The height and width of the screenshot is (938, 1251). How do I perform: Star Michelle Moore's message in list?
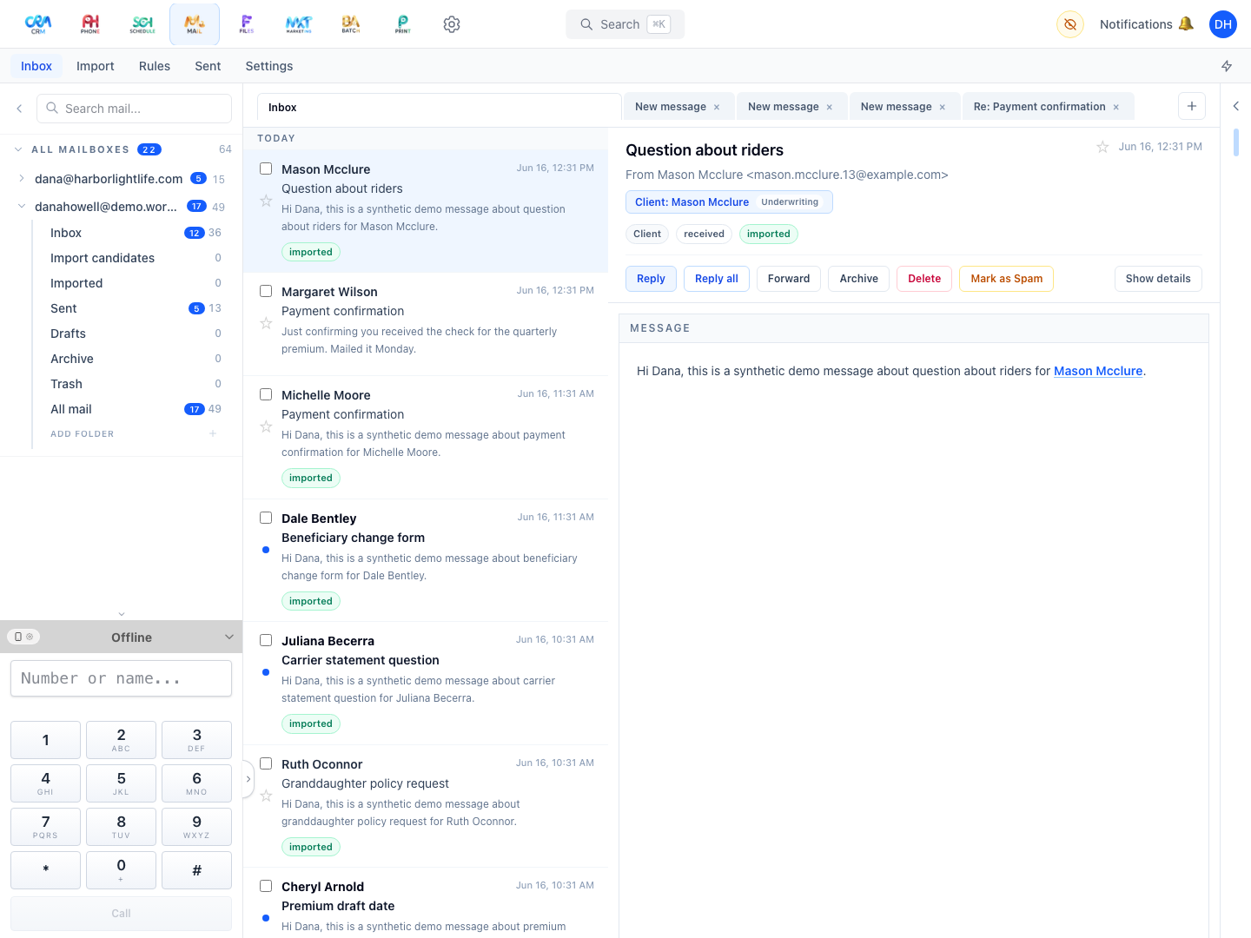267,426
